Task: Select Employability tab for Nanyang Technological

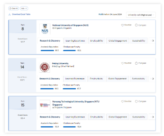Action: 97,117
